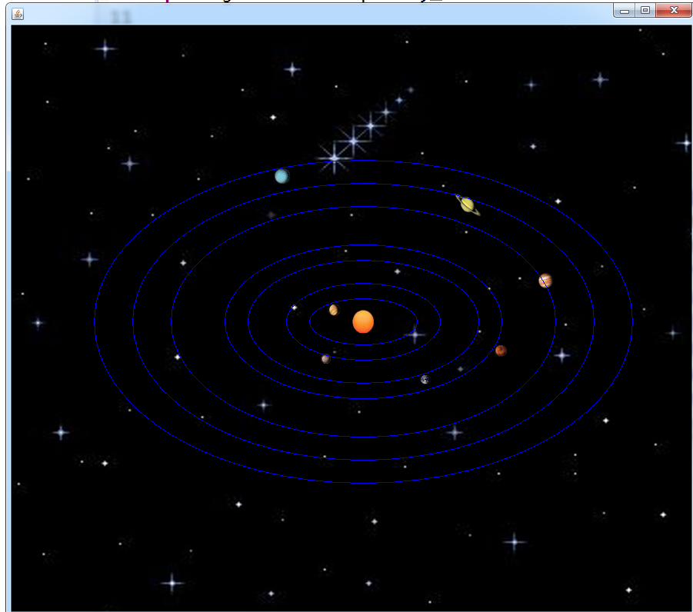This screenshot has height=612, width=693.
Task: Open the Java icon window menu
Action: (18, 14)
